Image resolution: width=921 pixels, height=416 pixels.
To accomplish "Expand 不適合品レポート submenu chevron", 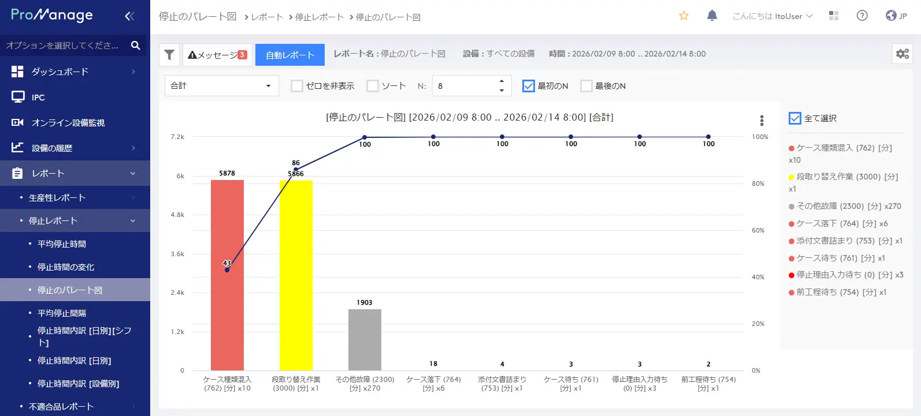I will pyautogui.click(x=133, y=406).
